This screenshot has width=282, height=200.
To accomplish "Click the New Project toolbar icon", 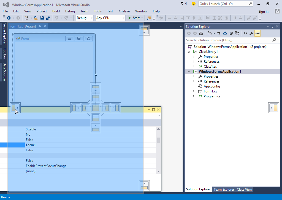I will [27, 18].
